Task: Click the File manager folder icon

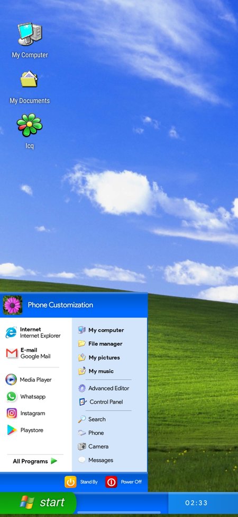Action: (82, 344)
